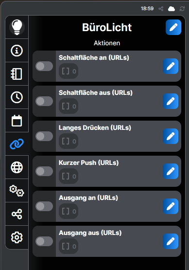Edit the BüroLicht device name
Screen dimensions: 189x270
point(173,27)
